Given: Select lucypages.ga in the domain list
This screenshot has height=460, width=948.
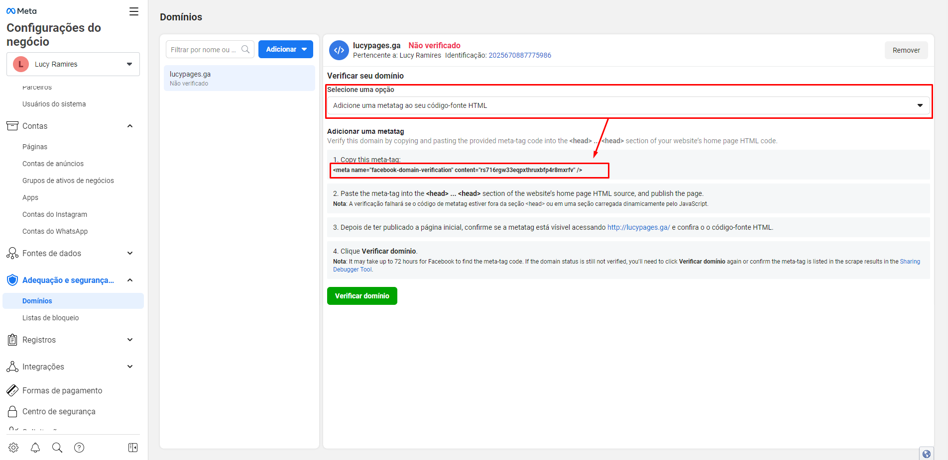Looking at the screenshot, I should 239,78.
